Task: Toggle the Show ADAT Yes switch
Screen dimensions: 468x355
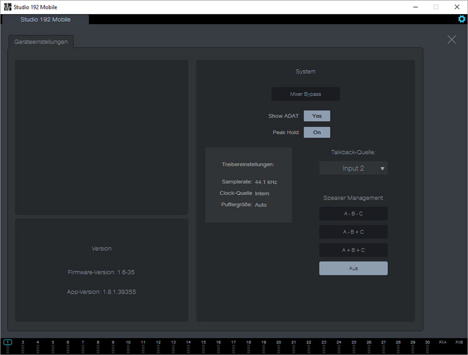Action: coord(316,116)
